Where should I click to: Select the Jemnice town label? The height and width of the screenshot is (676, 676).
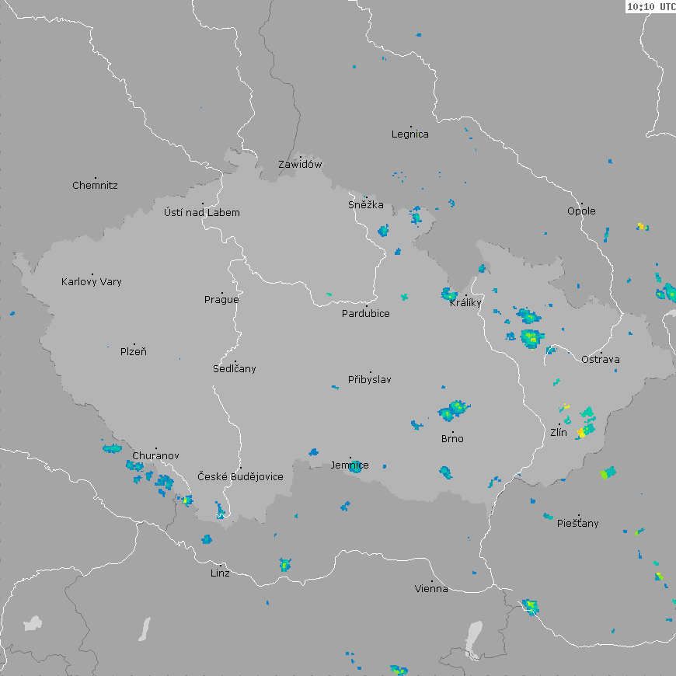[x=350, y=465]
